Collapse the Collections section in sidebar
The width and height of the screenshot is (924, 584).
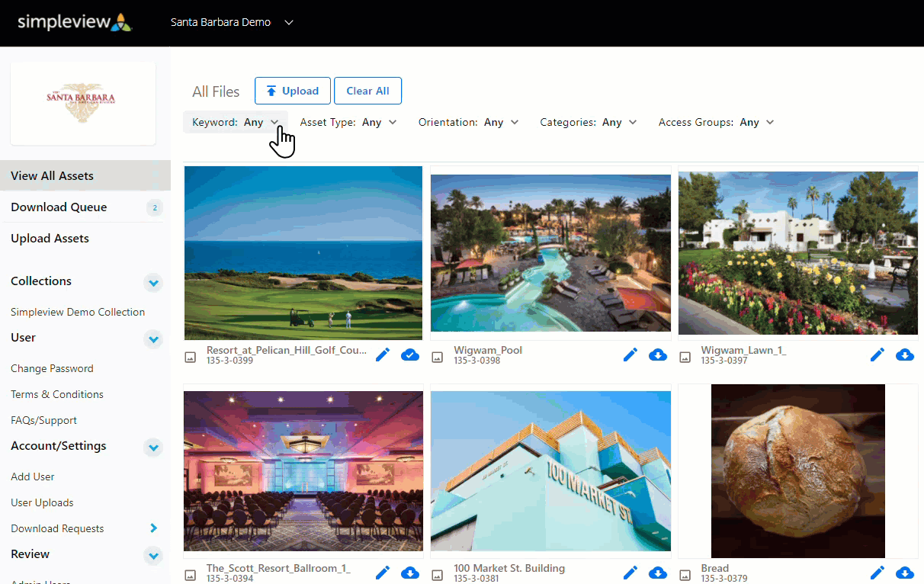tap(154, 283)
